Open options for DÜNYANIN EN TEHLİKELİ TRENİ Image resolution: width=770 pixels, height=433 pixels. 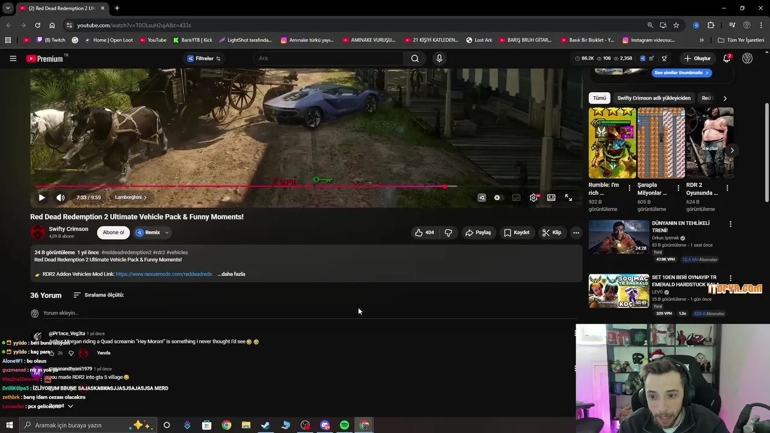(x=730, y=224)
